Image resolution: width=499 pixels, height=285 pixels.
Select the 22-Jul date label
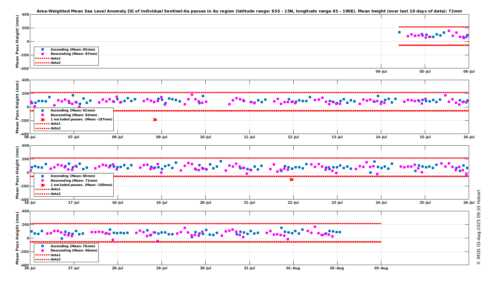tap(293, 203)
